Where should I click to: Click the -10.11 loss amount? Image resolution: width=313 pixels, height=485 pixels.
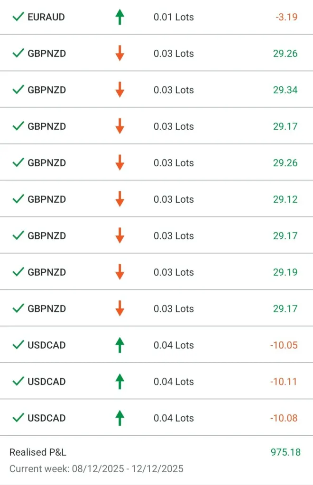click(284, 382)
